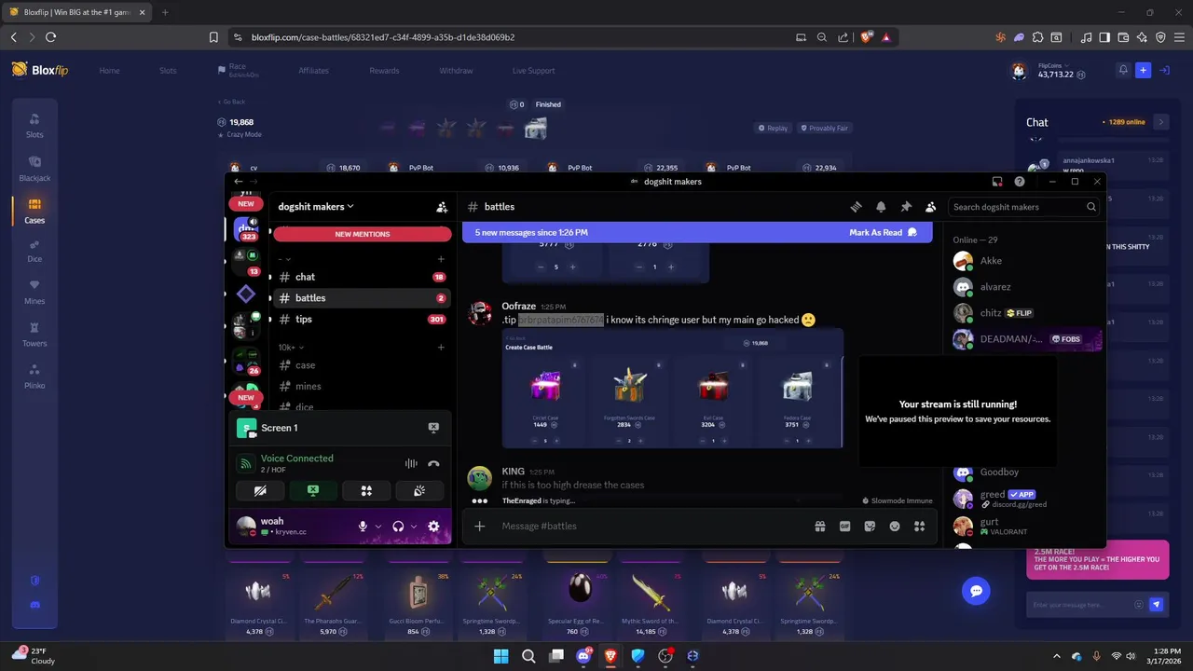The height and width of the screenshot is (671, 1193).
Task: Open Akke in Discord member list
Action: click(x=1025, y=261)
